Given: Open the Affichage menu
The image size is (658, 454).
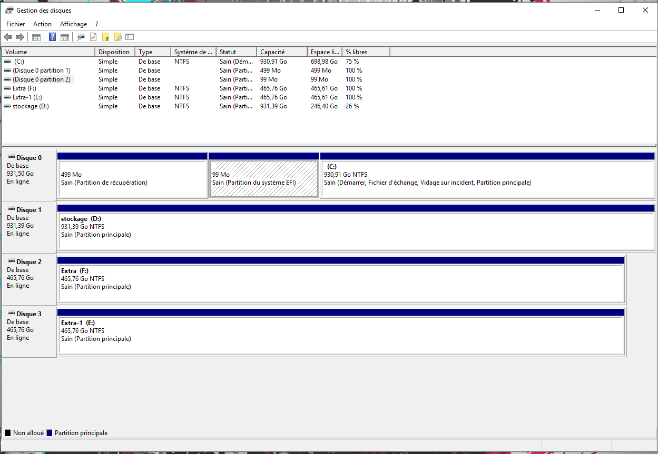Looking at the screenshot, I should pyautogui.click(x=73, y=24).
